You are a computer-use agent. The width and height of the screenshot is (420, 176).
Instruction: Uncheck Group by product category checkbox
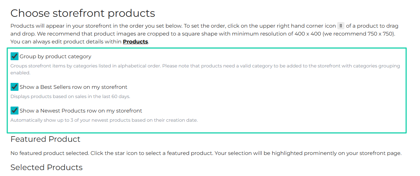click(x=15, y=56)
